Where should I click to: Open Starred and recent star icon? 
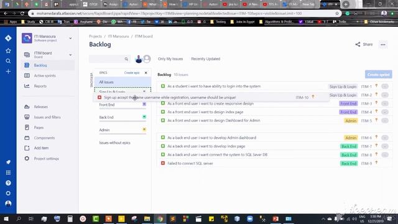(8, 51)
